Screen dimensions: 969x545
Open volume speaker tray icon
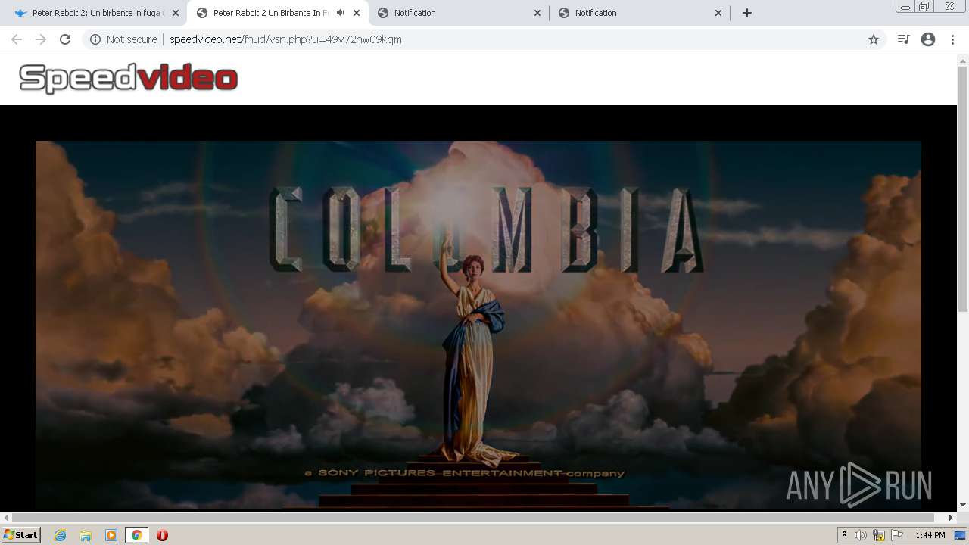tap(861, 535)
